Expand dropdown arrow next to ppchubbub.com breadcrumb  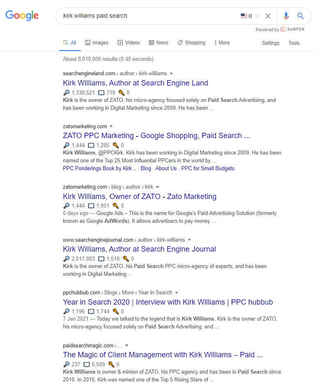click(176, 293)
